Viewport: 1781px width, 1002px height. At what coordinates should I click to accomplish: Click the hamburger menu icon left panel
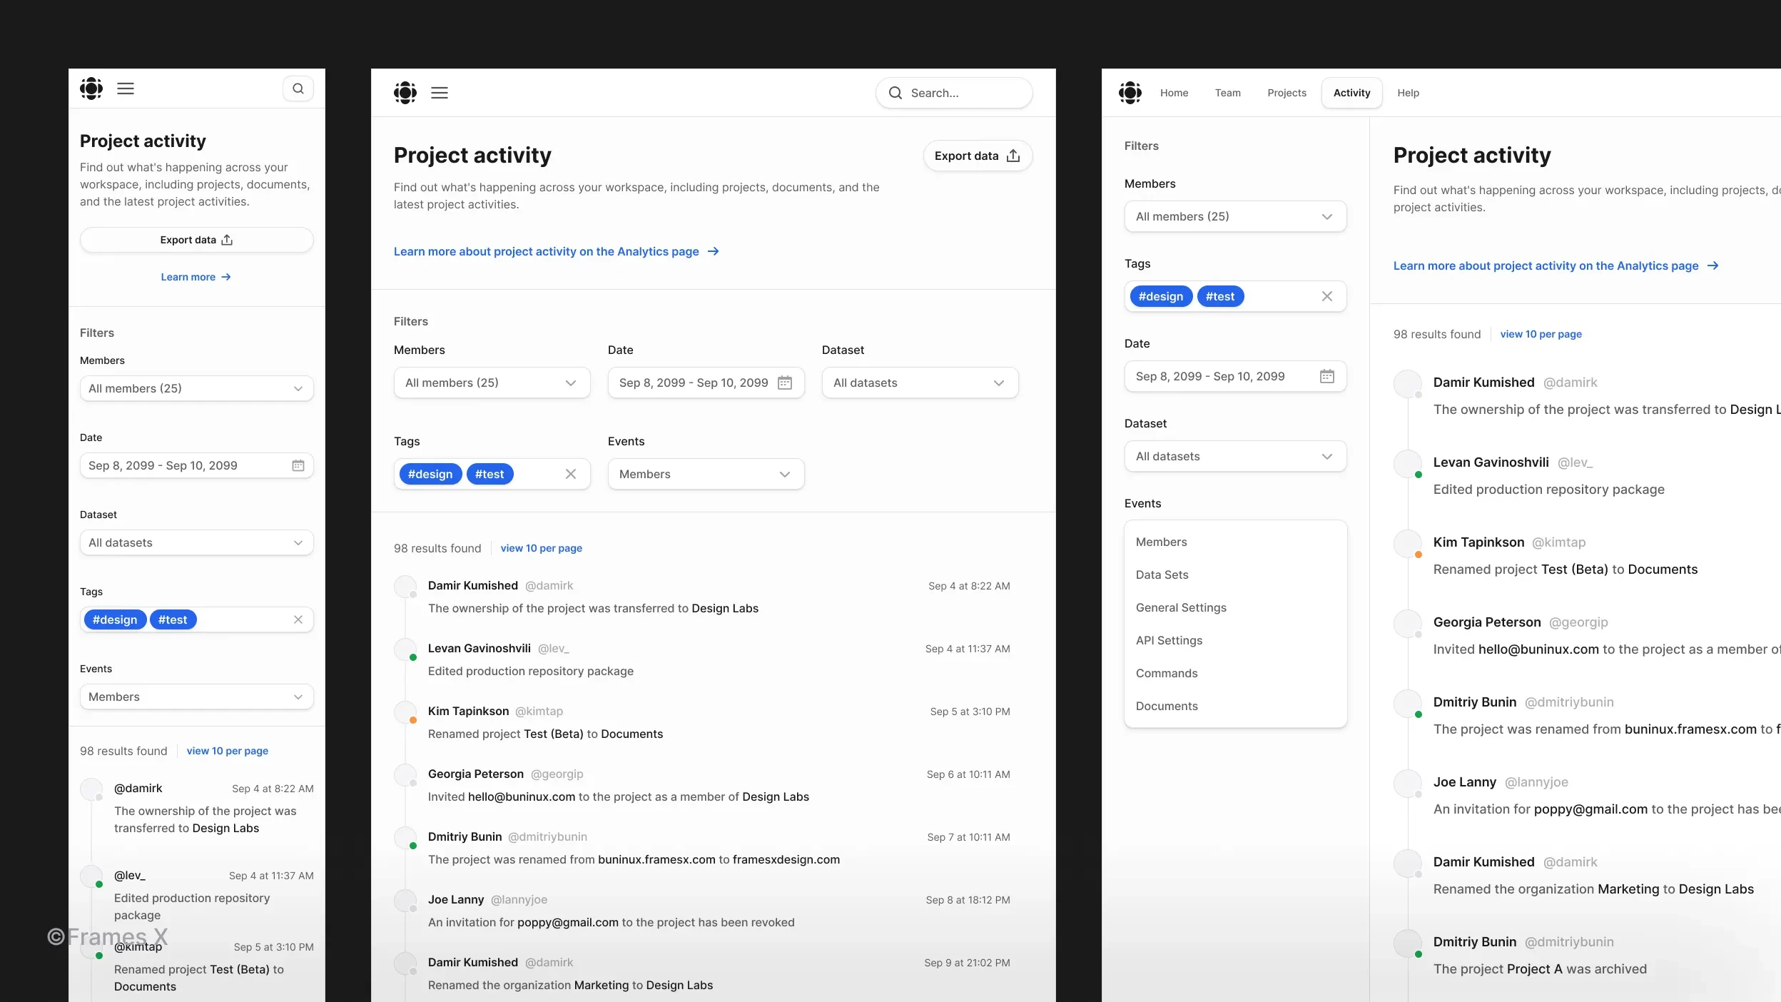click(x=125, y=88)
